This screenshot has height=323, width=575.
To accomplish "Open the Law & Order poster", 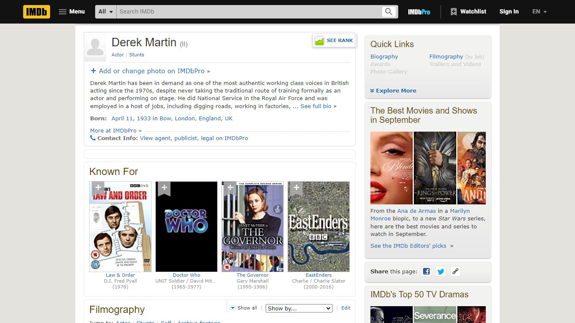I will point(120,227).
